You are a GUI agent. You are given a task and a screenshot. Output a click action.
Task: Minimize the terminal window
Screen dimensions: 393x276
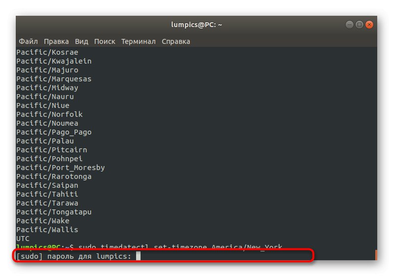click(350, 25)
